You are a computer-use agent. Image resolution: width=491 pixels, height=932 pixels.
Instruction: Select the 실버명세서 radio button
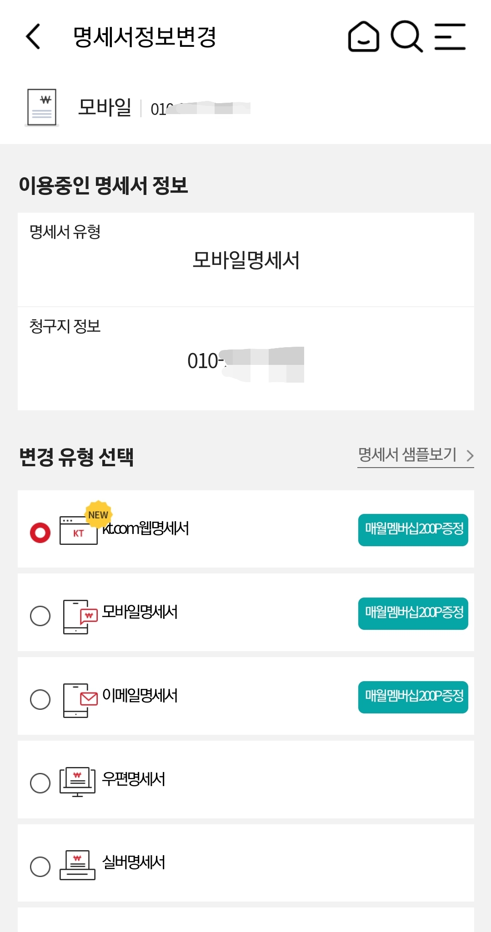coord(40,867)
